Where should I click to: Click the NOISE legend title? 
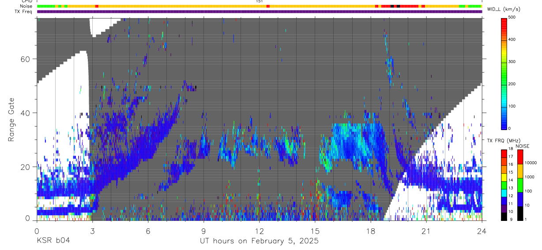point(523,146)
